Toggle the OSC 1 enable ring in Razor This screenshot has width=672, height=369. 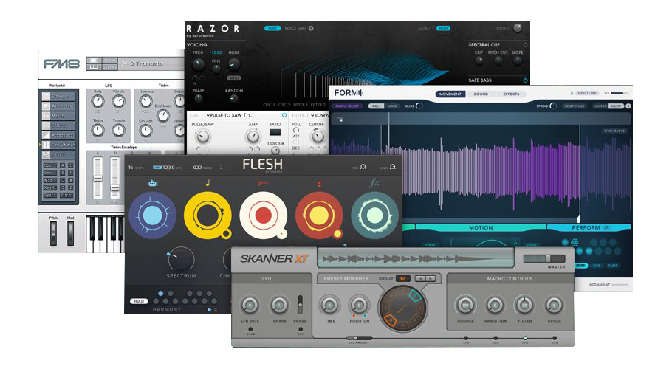pyautogui.click(x=284, y=115)
